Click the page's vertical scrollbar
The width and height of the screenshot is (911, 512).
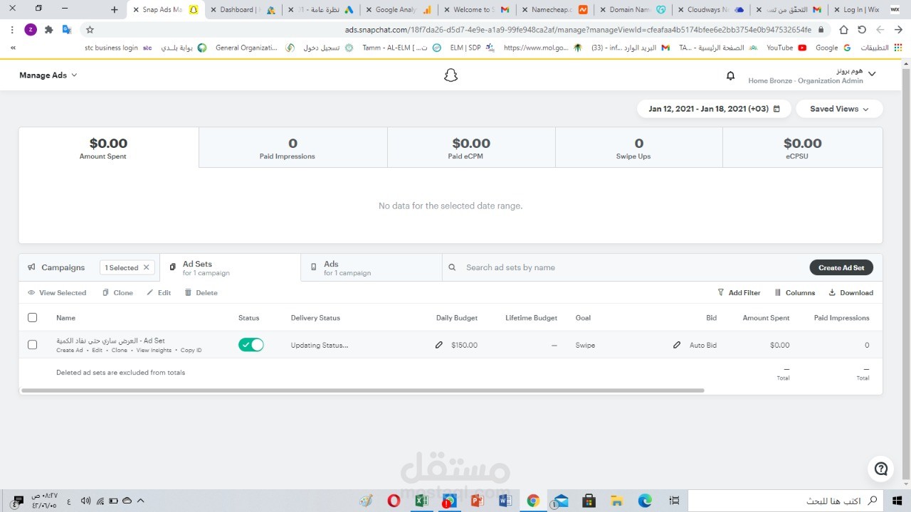click(905, 274)
